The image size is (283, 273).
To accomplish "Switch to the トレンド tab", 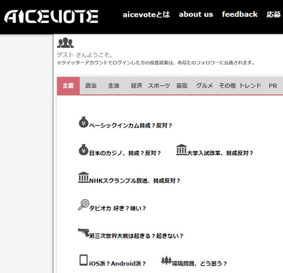I will click(x=250, y=85).
